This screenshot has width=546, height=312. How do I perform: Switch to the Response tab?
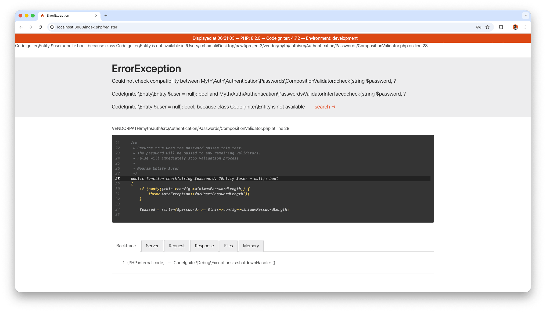click(204, 246)
